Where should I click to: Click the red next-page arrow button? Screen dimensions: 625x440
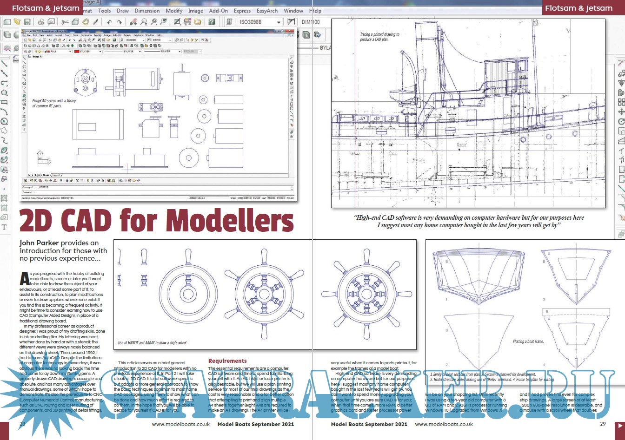620,426
